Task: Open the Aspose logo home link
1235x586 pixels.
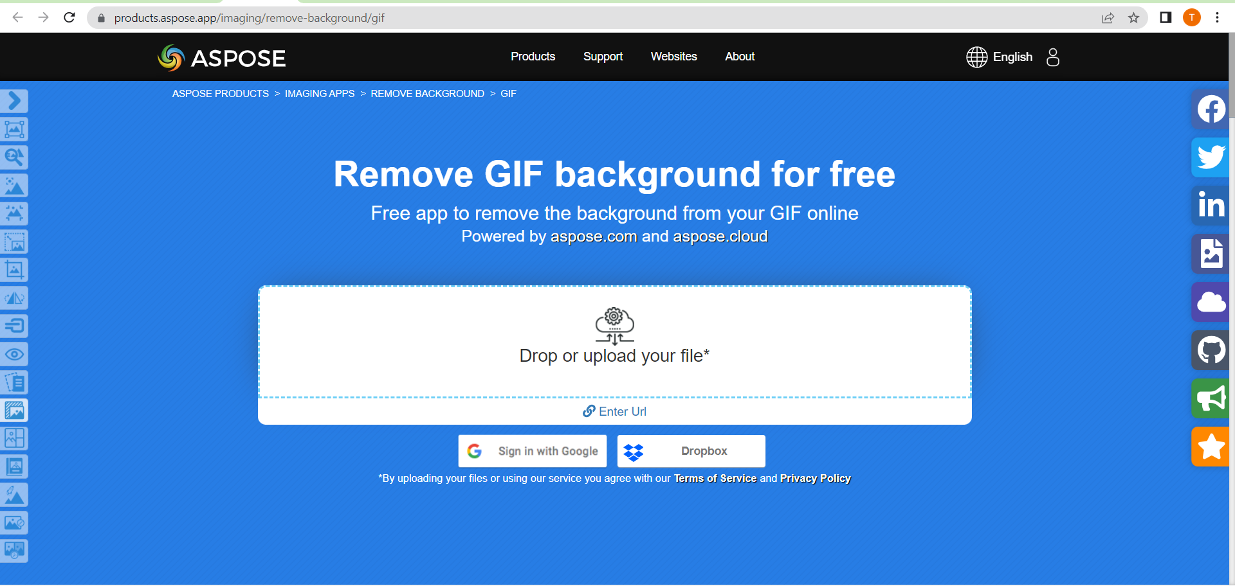Action: tap(222, 58)
